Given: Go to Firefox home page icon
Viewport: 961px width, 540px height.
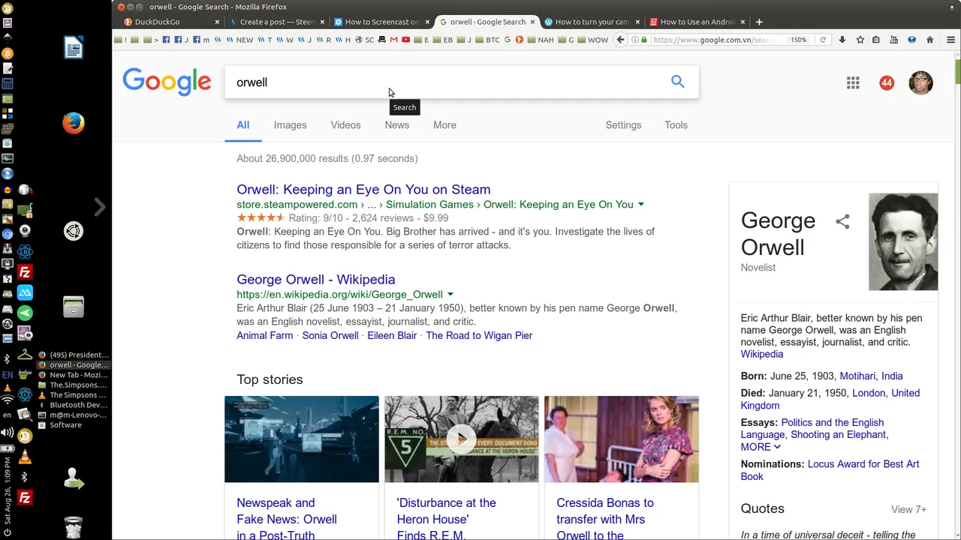Looking at the screenshot, I should click(x=929, y=40).
